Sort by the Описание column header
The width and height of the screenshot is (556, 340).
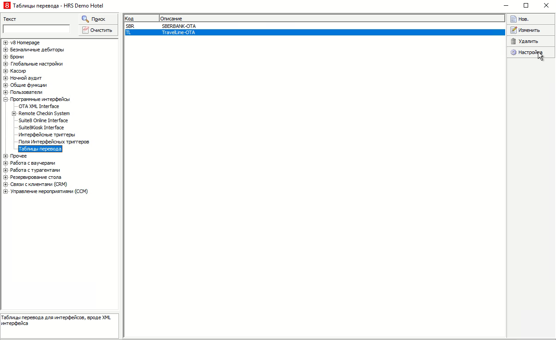(x=332, y=19)
